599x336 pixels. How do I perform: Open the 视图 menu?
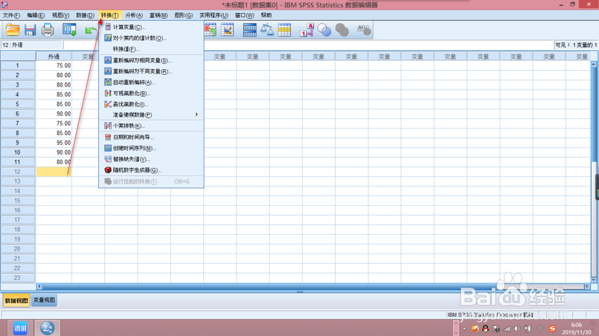pos(60,16)
